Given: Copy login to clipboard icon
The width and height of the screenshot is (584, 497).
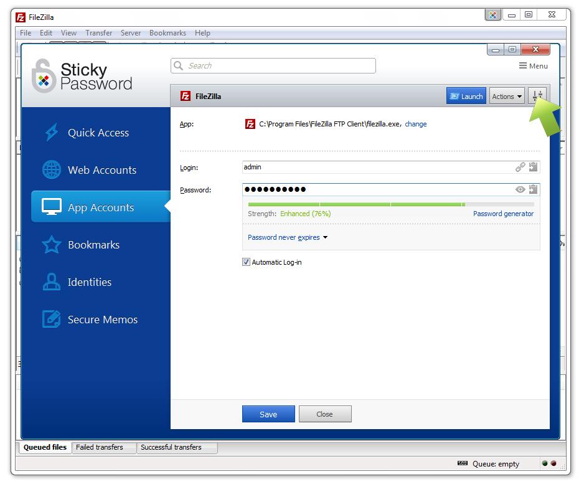Looking at the screenshot, I should (534, 167).
